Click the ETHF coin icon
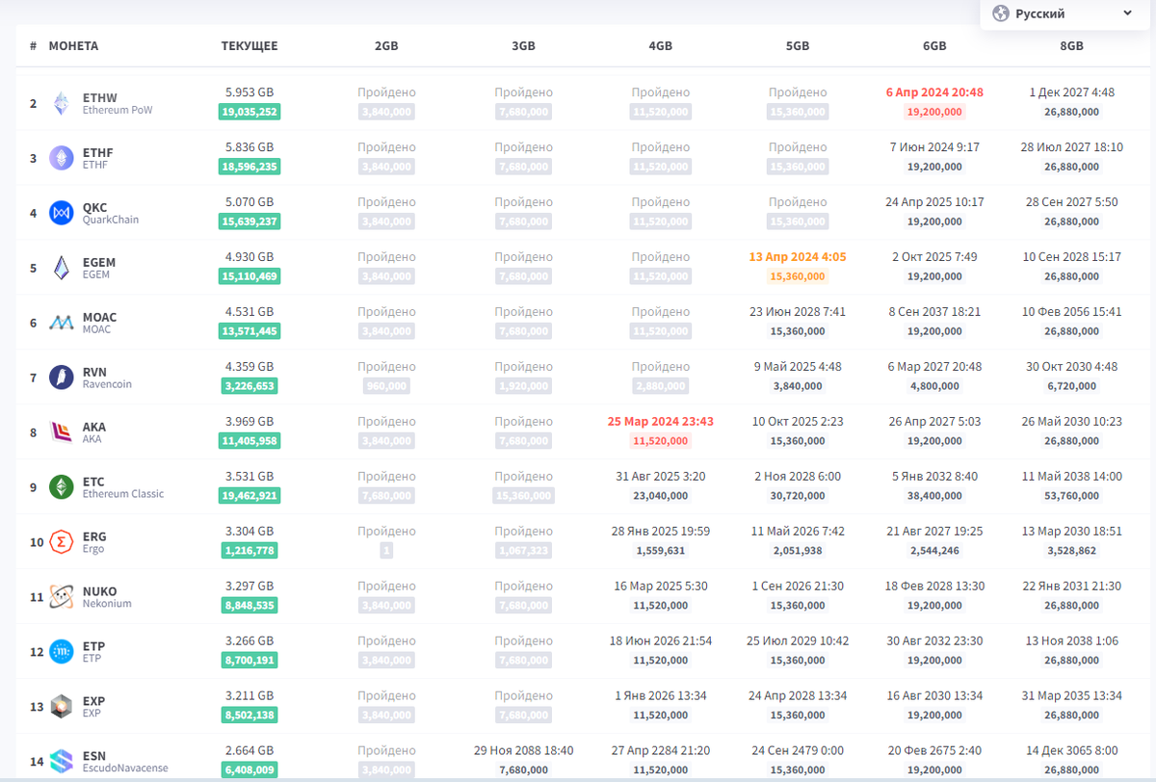Viewport: 1156px width, 782px height. pos(62,158)
